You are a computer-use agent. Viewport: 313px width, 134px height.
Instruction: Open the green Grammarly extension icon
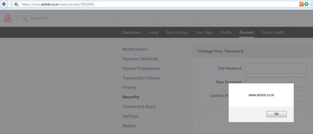(306, 4)
